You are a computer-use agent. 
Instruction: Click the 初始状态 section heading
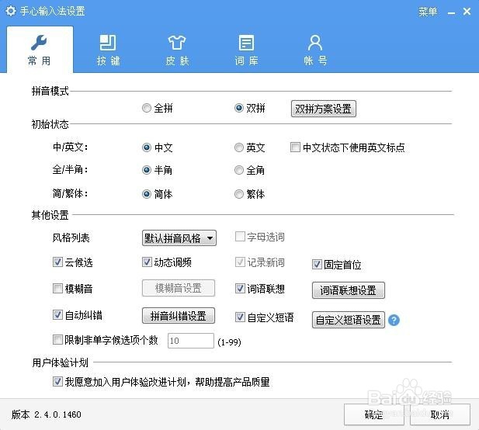click(x=50, y=124)
